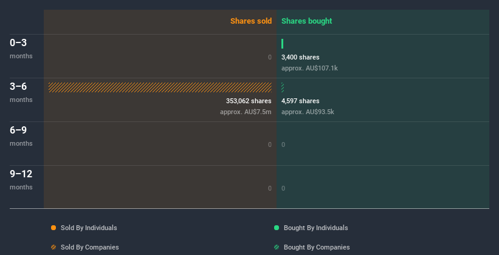Screen dimensions: 499x255
Task: Click the zero sold value in 9–12 months row
Action: pyautogui.click(x=269, y=188)
